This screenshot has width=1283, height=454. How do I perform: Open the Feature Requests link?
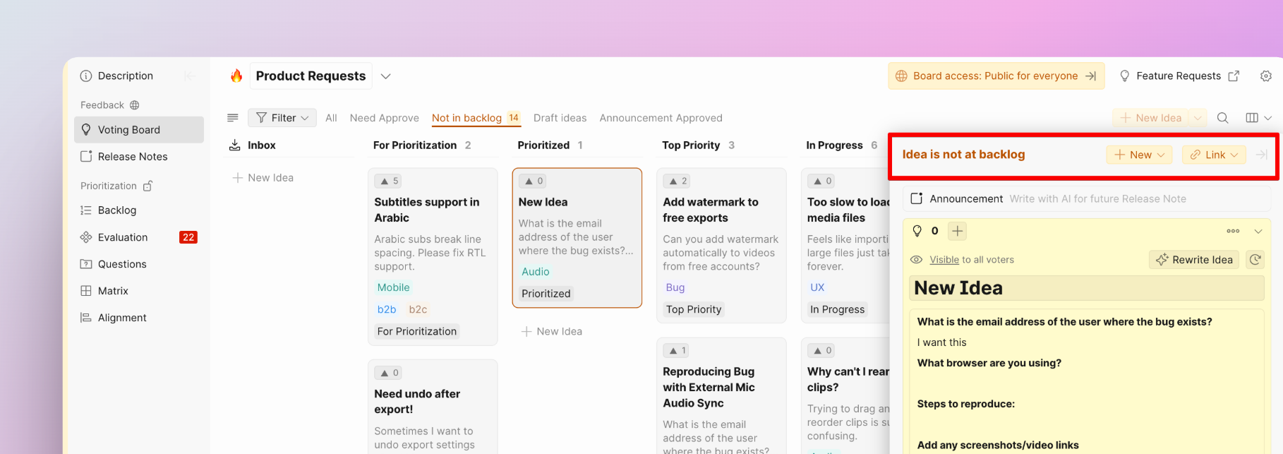[1179, 76]
